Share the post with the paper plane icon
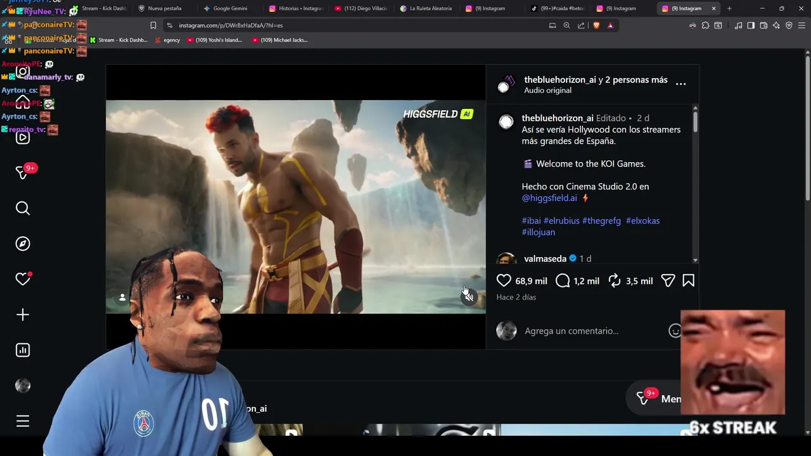The image size is (811, 456). pos(668,281)
